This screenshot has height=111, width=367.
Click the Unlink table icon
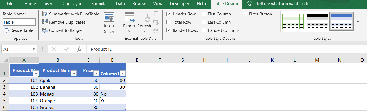tap(156, 30)
